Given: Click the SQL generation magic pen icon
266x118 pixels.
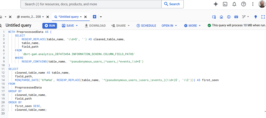Looking at the screenshot, I should coord(244,17).
